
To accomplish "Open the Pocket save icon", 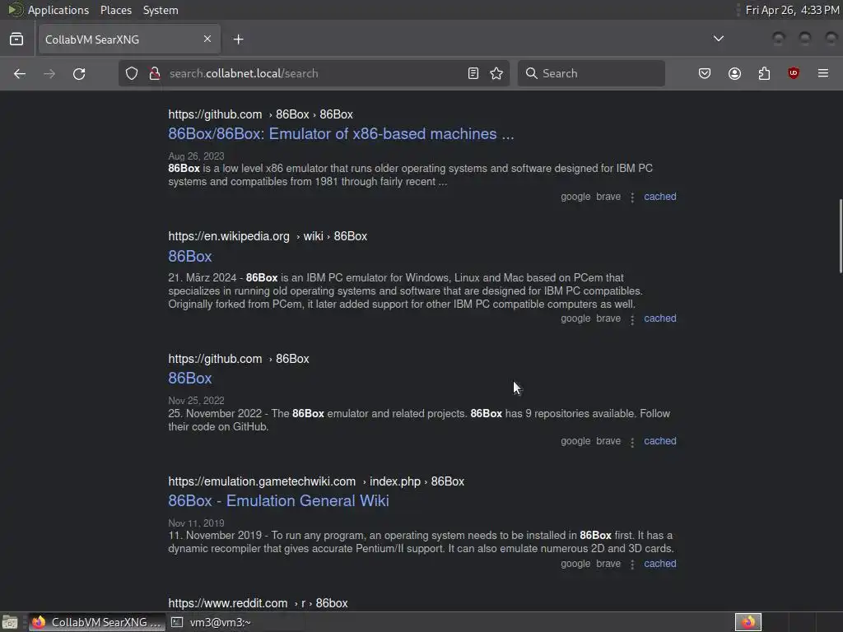I will pyautogui.click(x=705, y=73).
